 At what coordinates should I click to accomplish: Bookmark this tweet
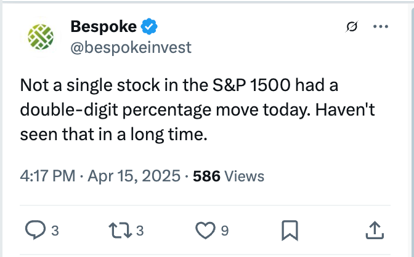(x=290, y=231)
